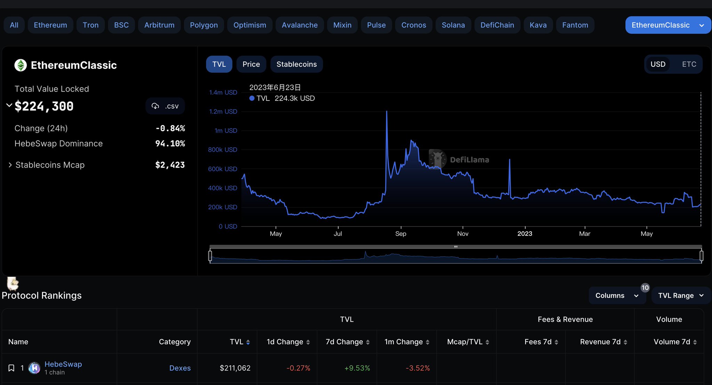Select the Tron chain tab

pyautogui.click(x=91, y=25)
